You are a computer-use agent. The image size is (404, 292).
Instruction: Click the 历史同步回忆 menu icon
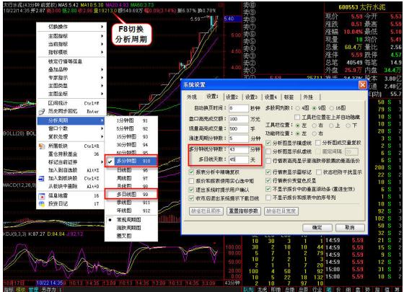42,112
